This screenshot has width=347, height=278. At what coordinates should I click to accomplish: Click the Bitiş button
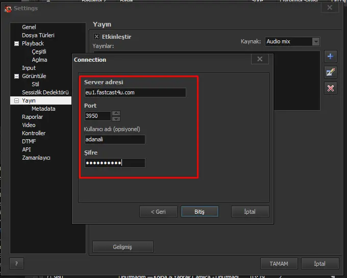pyautogui.click(x=200, y=212)
